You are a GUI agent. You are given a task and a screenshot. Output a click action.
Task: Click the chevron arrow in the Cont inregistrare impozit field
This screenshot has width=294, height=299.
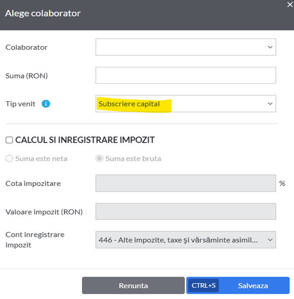tap(270, 240)
